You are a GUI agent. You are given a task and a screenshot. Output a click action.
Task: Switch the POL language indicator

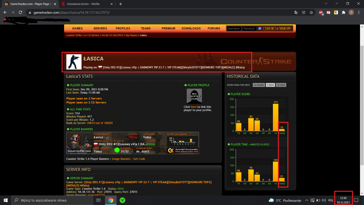(x=331, y=200)
